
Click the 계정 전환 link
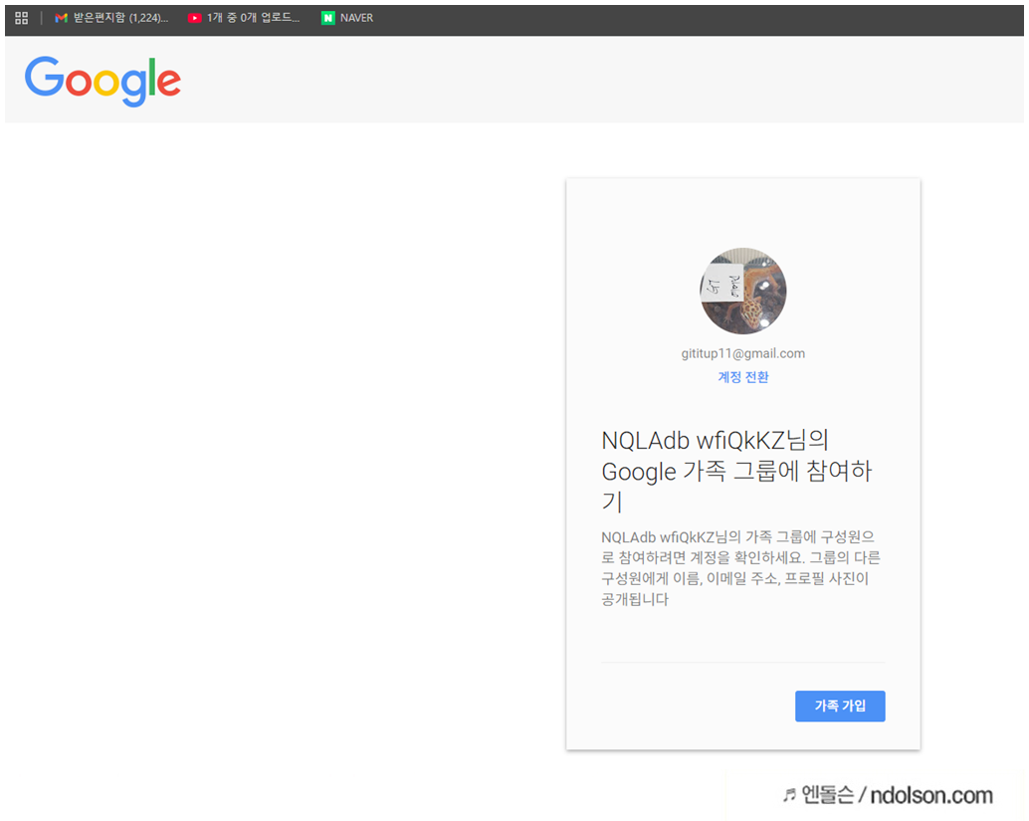tap(742, 377)
